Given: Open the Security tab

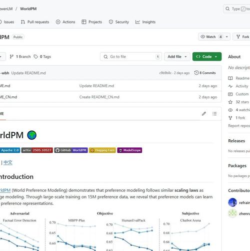Looking at the screenshot, I should pyautogui.click(x=119, y=22).
